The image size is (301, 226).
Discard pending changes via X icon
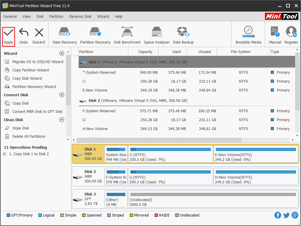click(x=39, y=33)
